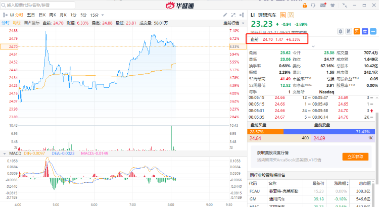Switch to the 15分 chart tab

(94, 15)
